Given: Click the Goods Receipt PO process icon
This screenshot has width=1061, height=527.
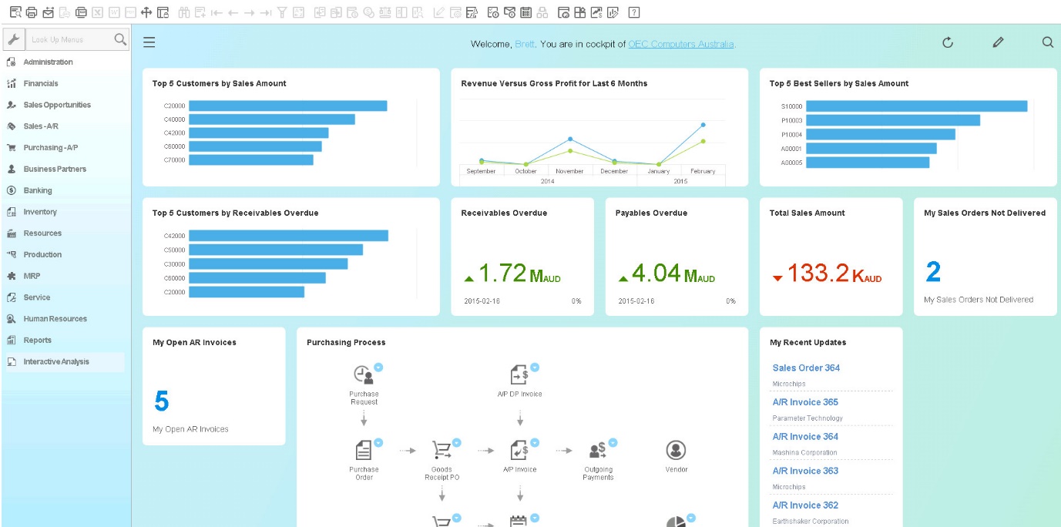Looking at the screenshot, I should pos(441,449).
